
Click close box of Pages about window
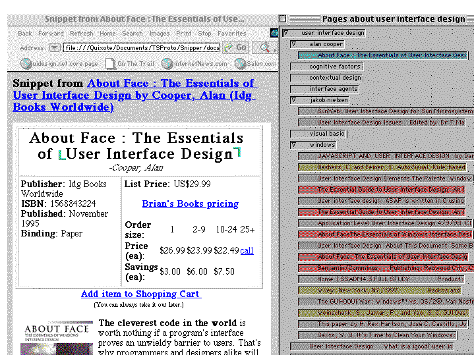(x=283, y=19)
